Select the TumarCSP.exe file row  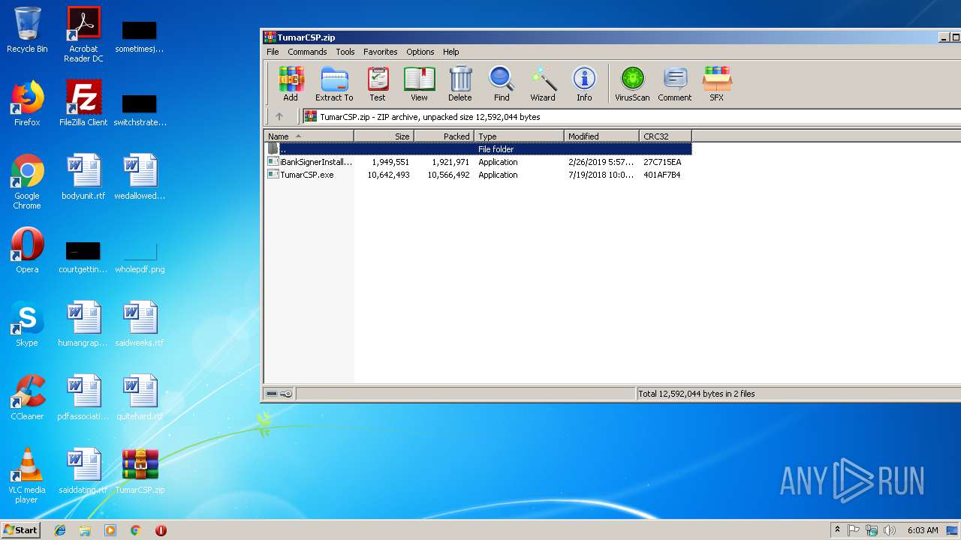coord(478,175)
